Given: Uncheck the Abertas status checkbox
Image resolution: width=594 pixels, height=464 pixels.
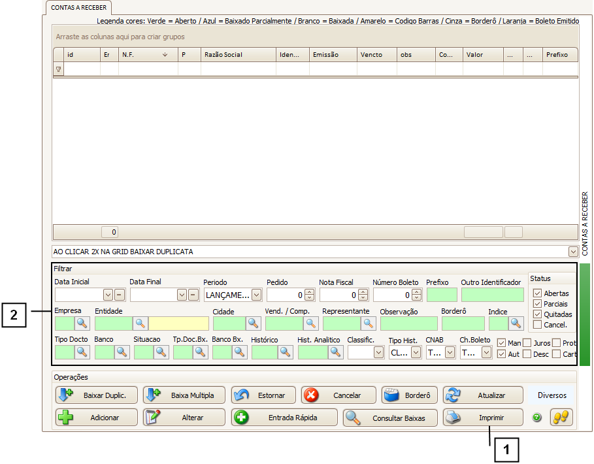Looking at the screenshot, I should pos(538,293).
